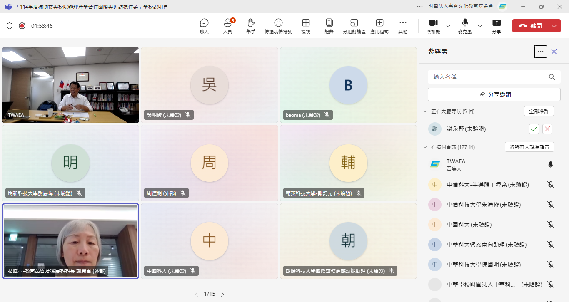Click 將所有人設為靜音 mute all button
569x302 pixels.
pos(529,147)
